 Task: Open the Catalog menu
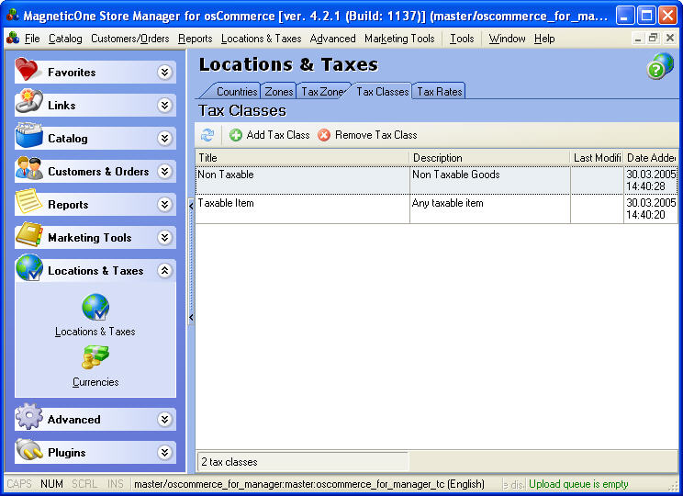[65, 39]
